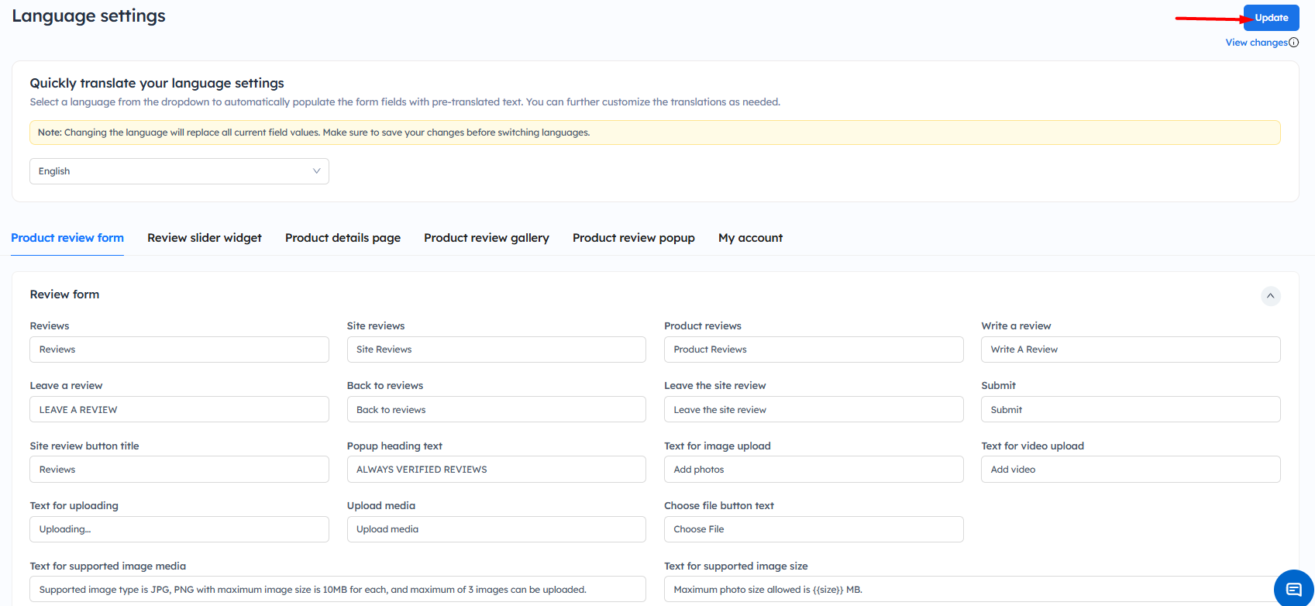Open the Product review gallery tab
Image resolution: width=1315 pixels, height=606 pixels.
[x=486, y=238]
